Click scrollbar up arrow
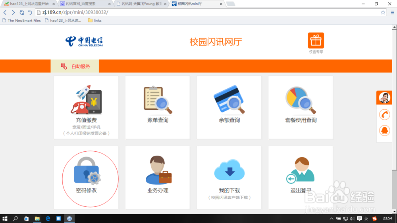The image size is (397, 223). coord(395,27)
